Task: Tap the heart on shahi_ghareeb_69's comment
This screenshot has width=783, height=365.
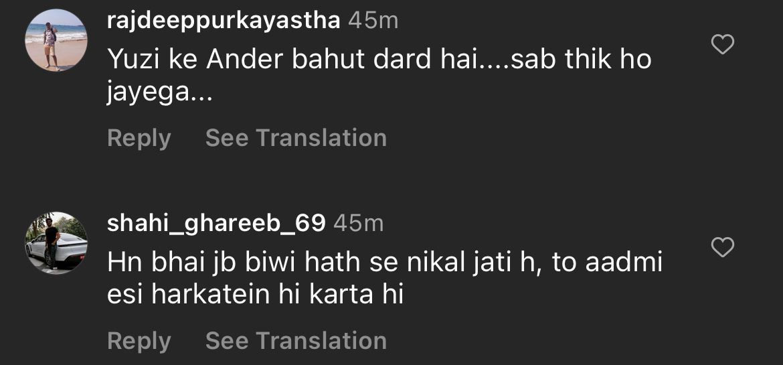Action: [x=722, y=247]
